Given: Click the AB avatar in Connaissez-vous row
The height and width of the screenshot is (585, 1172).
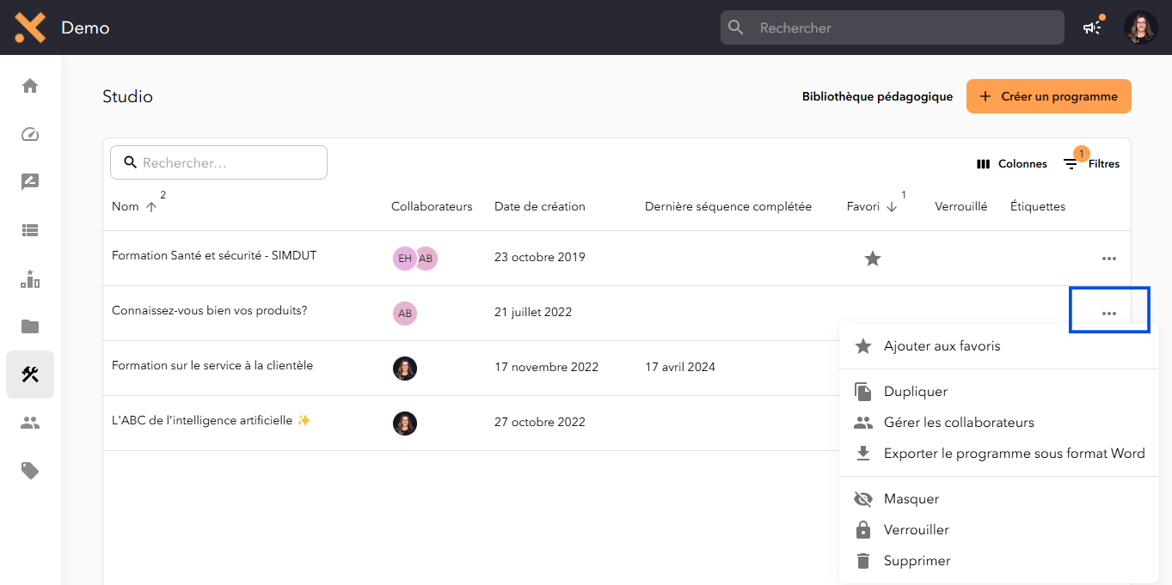Looking at the screenshot, I should [x=405, y=313].
